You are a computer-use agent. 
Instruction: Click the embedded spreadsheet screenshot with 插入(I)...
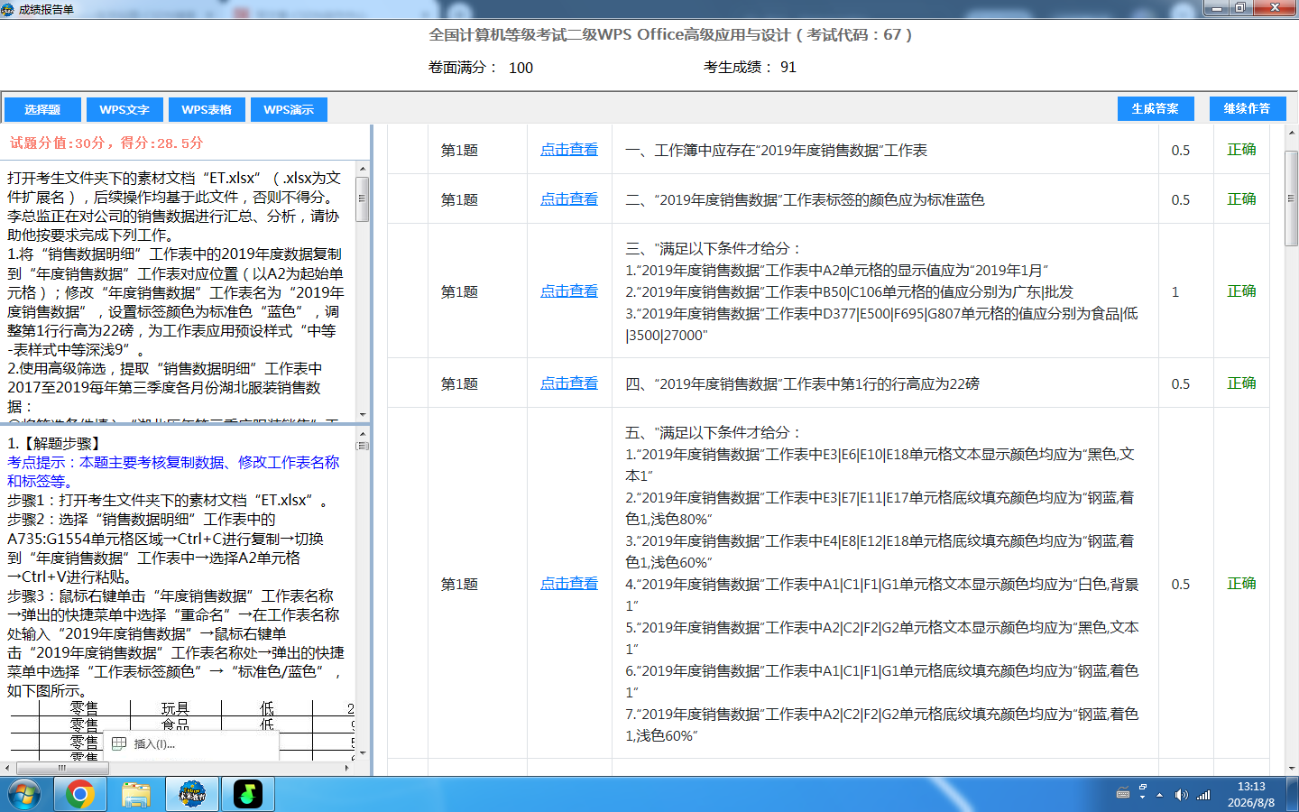[180, 731]
